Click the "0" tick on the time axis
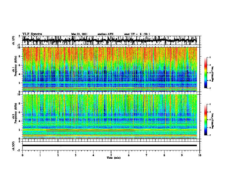The height and width of the screenshot is (174, 225). tap(22, 155)
